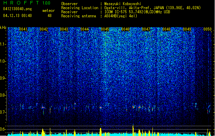The image size is (215, 136).
Task: Click the tallest yellow intensity spike near 0046
Action: (133, 131)
